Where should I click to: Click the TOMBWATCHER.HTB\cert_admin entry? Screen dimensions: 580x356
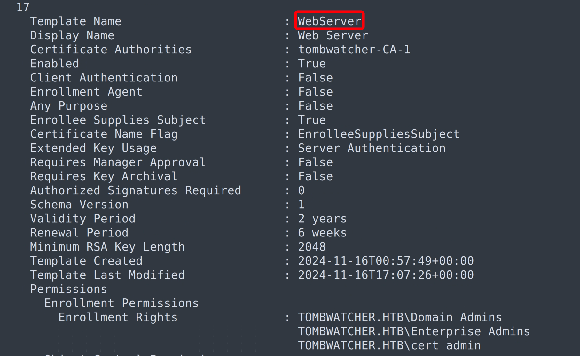click(x=389, y=345)
